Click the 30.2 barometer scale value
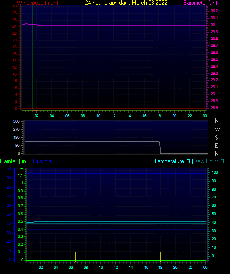 (x=214, y=11)
